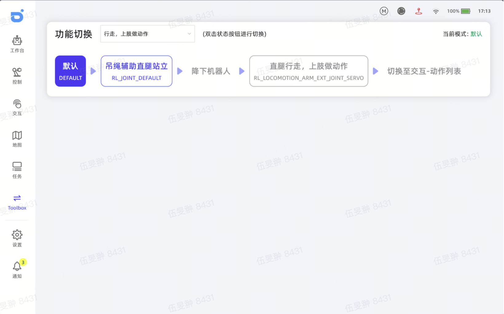Click the red joystick icon in status bar

pos(419,11)
